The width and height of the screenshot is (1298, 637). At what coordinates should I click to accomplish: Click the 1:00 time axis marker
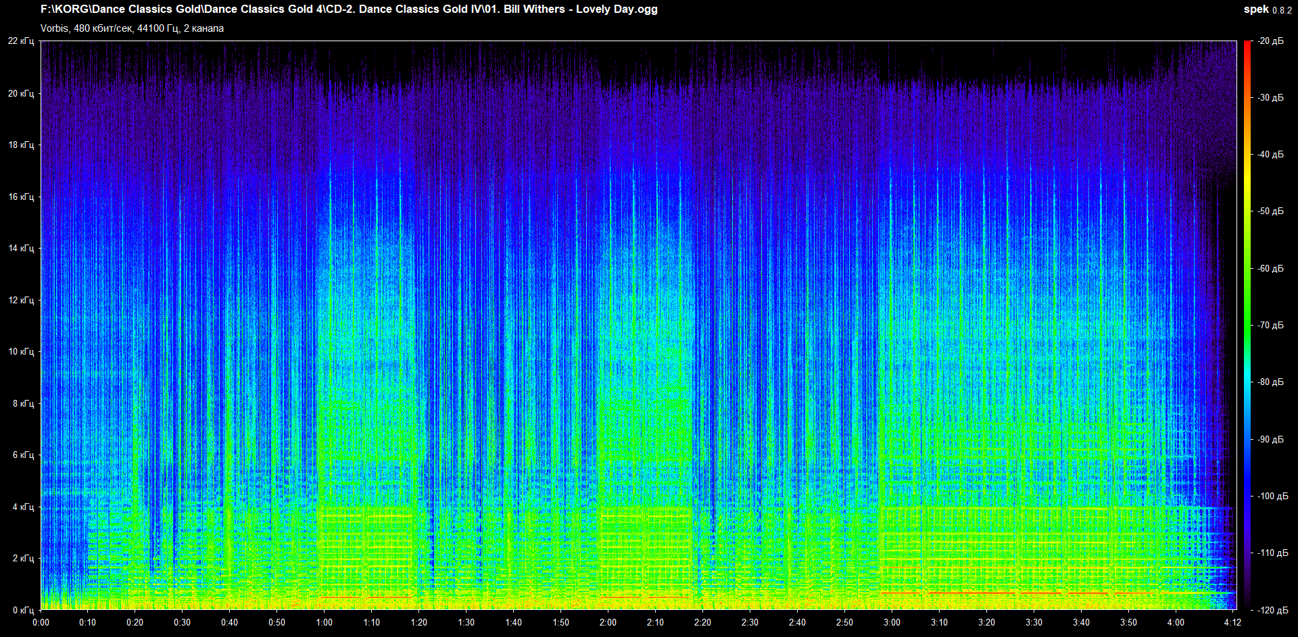coord(324,622)
